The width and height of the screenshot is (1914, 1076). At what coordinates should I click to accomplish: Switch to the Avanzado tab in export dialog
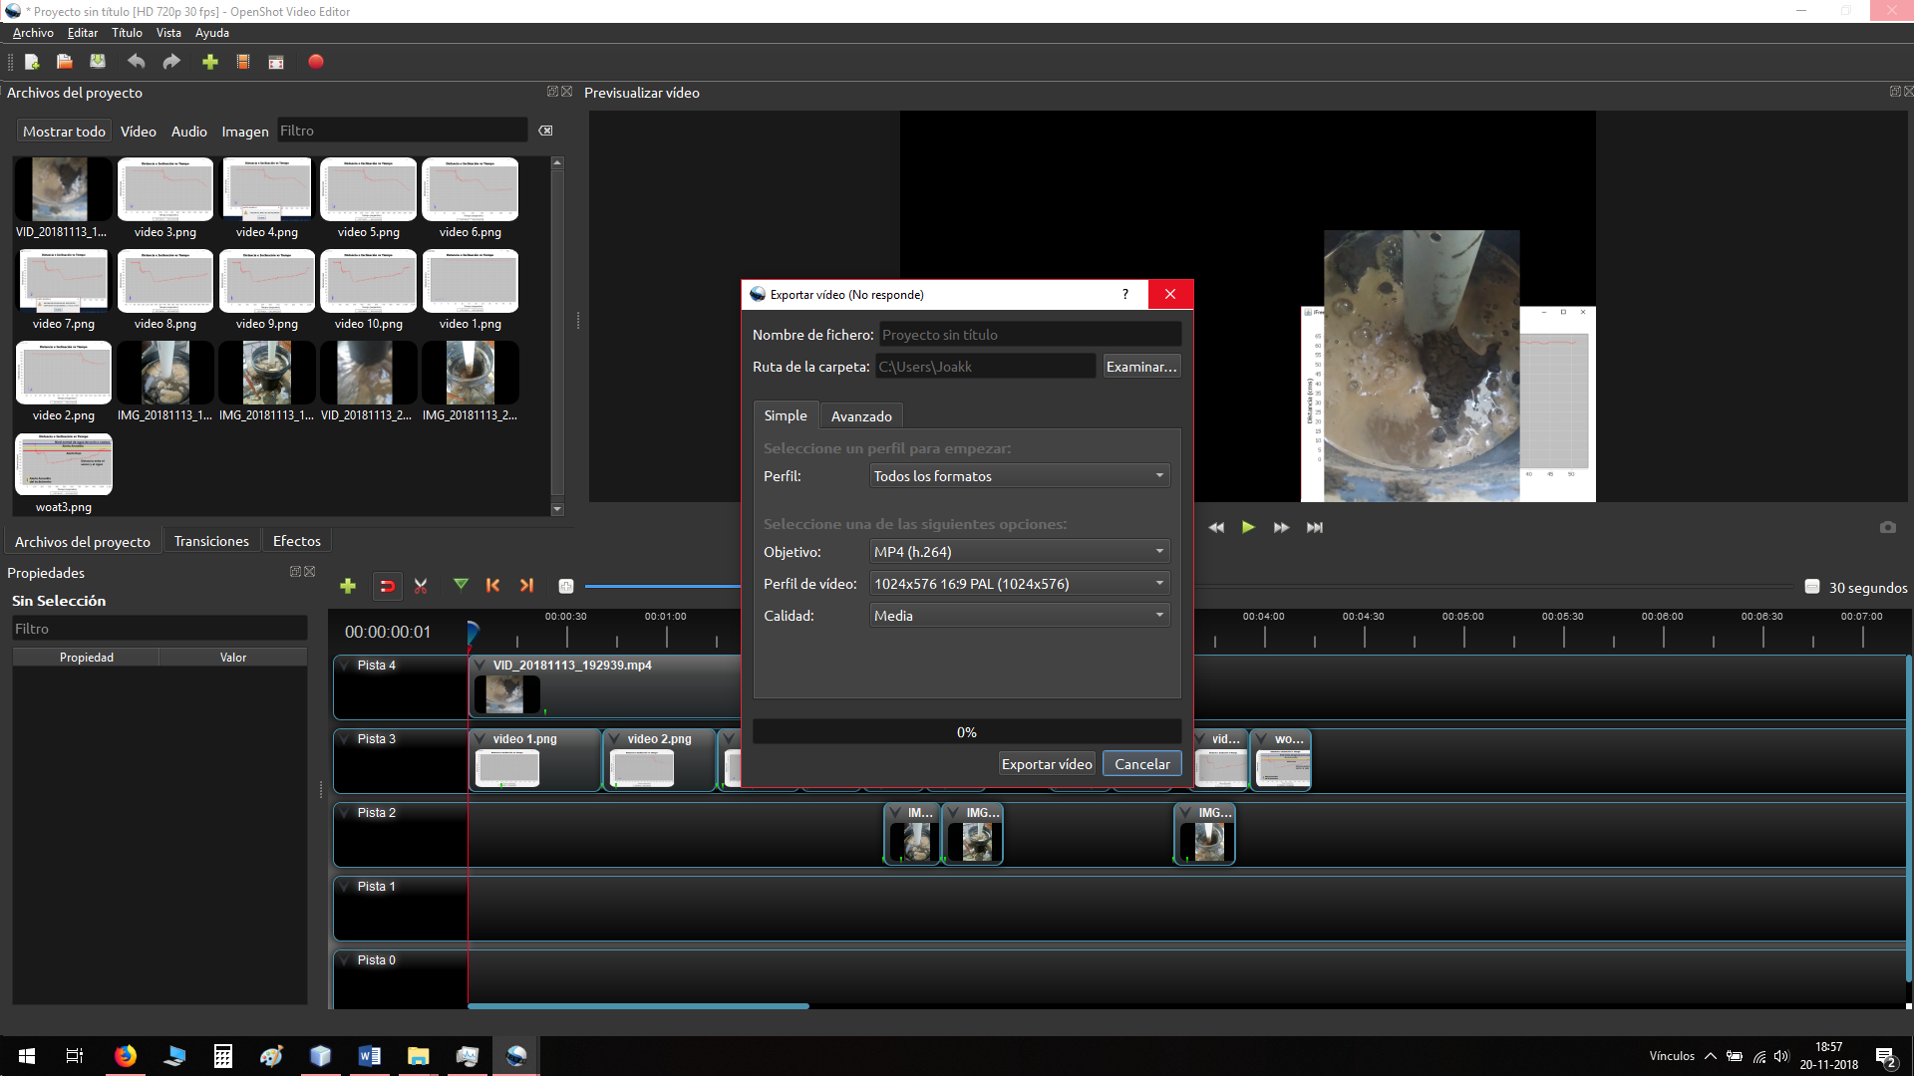tap(860, 415)
